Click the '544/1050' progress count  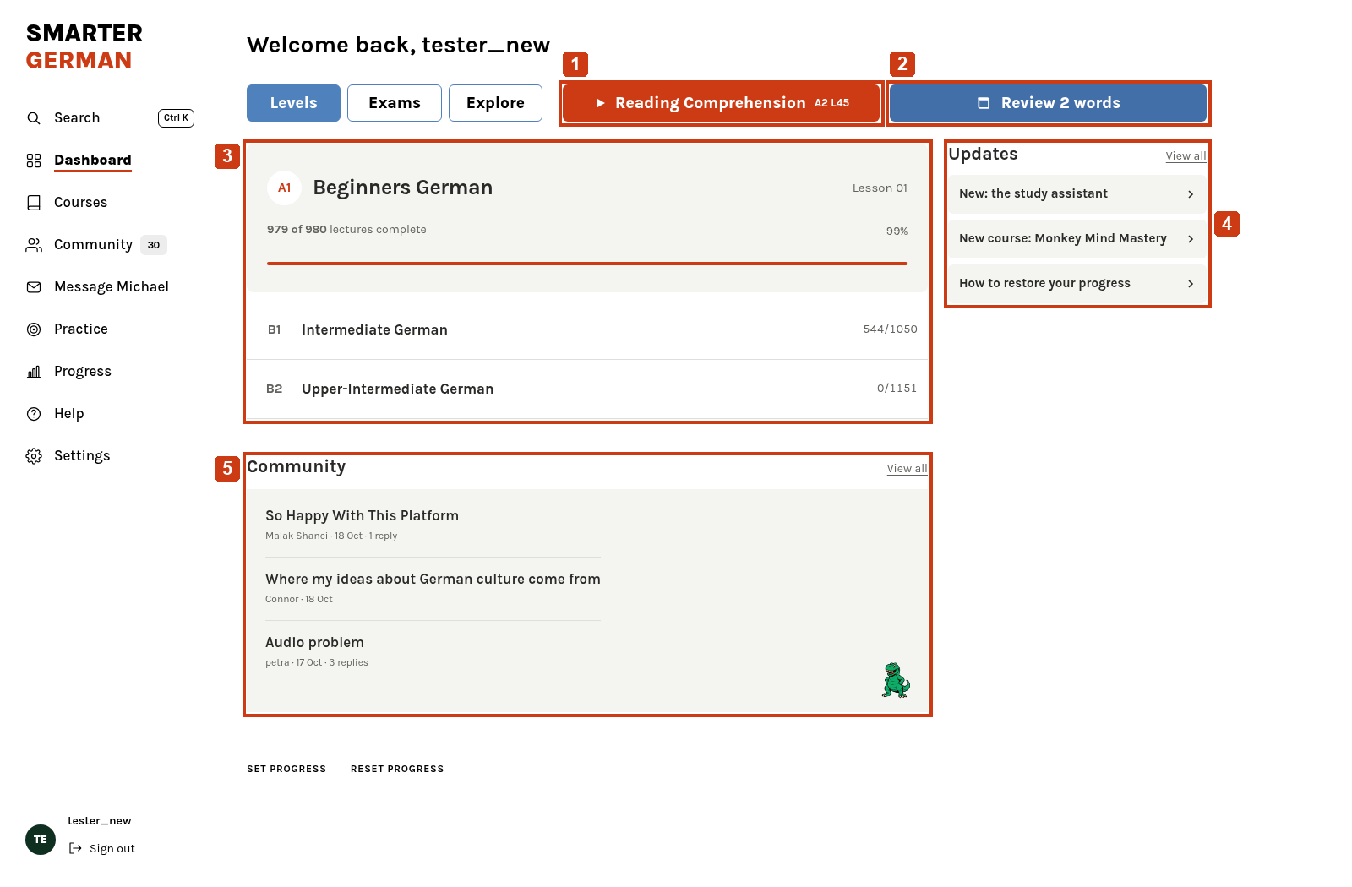(x=890, y=329)
